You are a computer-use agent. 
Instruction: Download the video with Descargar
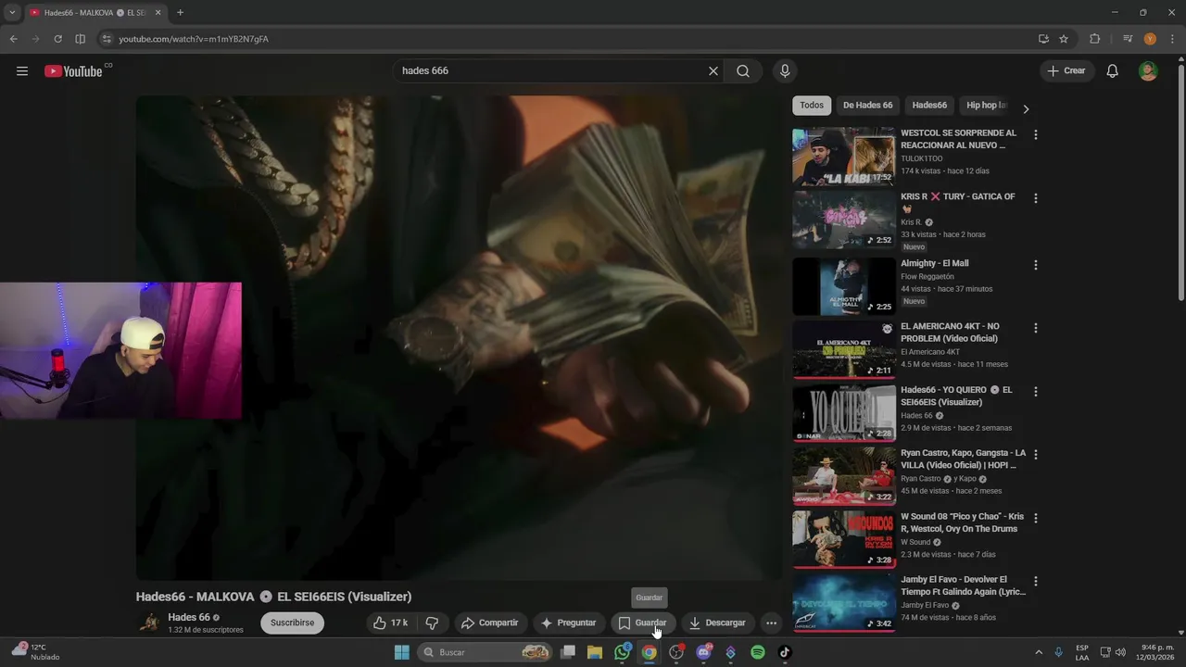717,623
